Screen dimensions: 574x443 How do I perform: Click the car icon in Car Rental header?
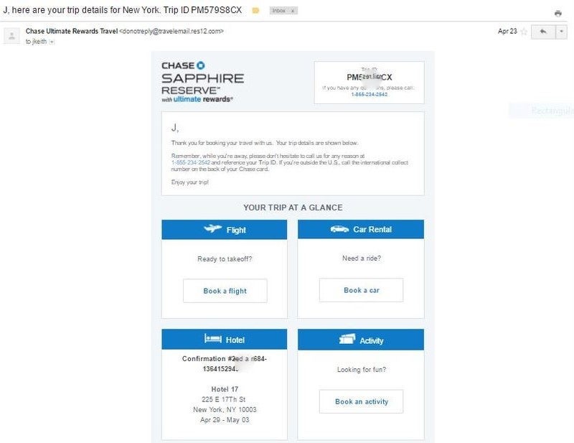(339, 230)
